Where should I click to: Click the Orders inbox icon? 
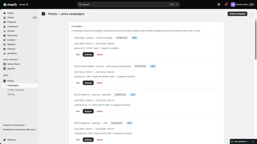[4, 18]
